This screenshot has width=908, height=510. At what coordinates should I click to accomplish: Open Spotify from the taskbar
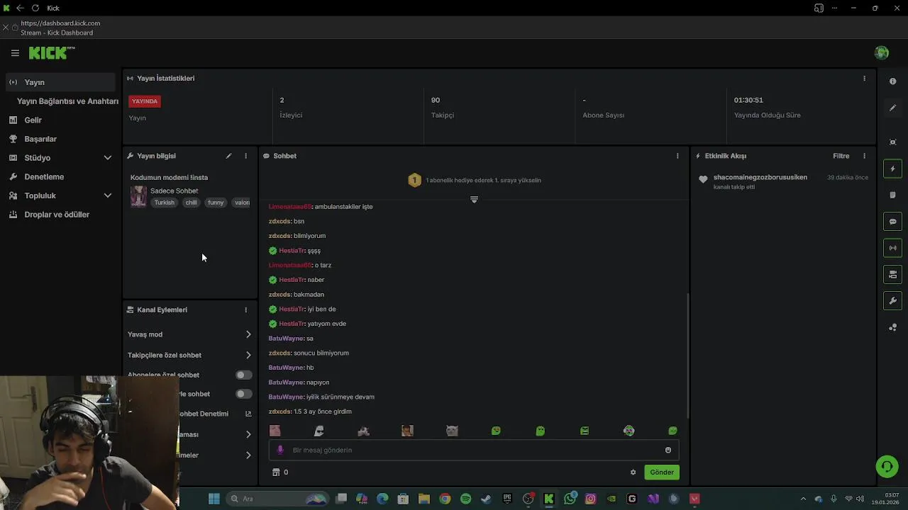click(x=465, y=499)
